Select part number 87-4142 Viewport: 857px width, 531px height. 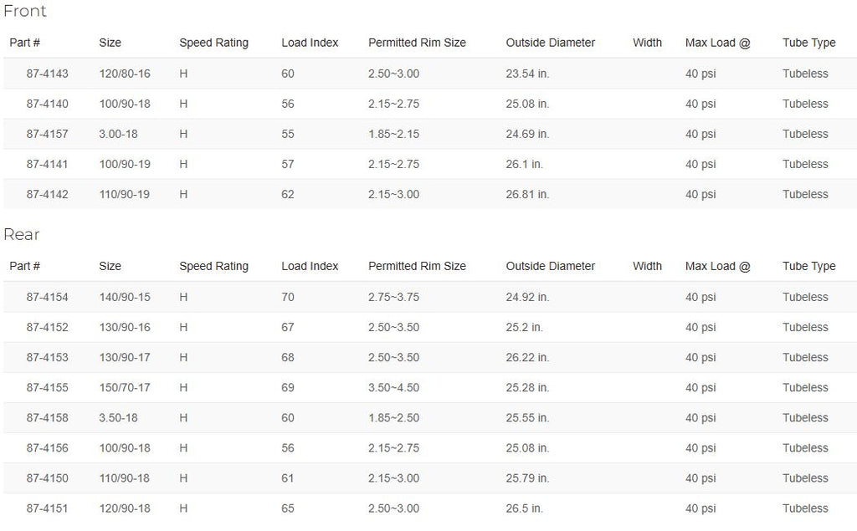tap(47, 195)
